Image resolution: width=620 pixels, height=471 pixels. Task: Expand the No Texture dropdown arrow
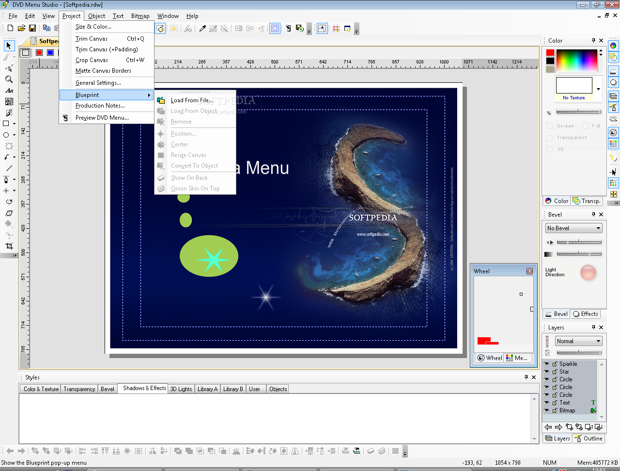(598, 89)
